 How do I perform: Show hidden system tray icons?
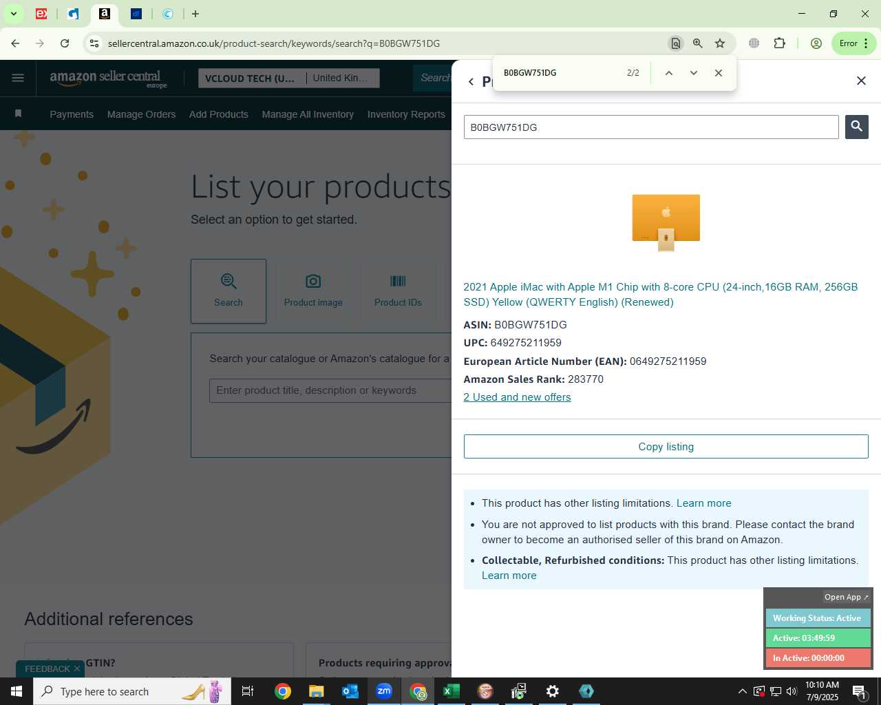742,691
